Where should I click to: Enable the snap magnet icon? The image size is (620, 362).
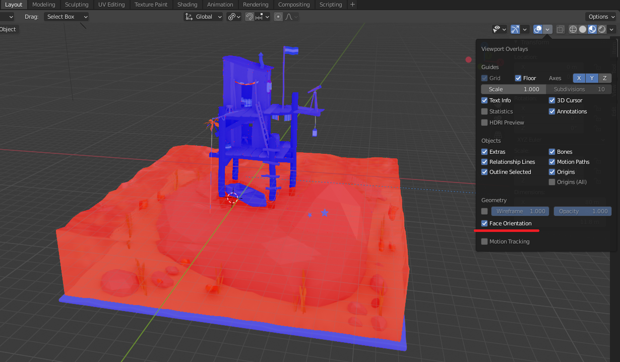(250, 16)
